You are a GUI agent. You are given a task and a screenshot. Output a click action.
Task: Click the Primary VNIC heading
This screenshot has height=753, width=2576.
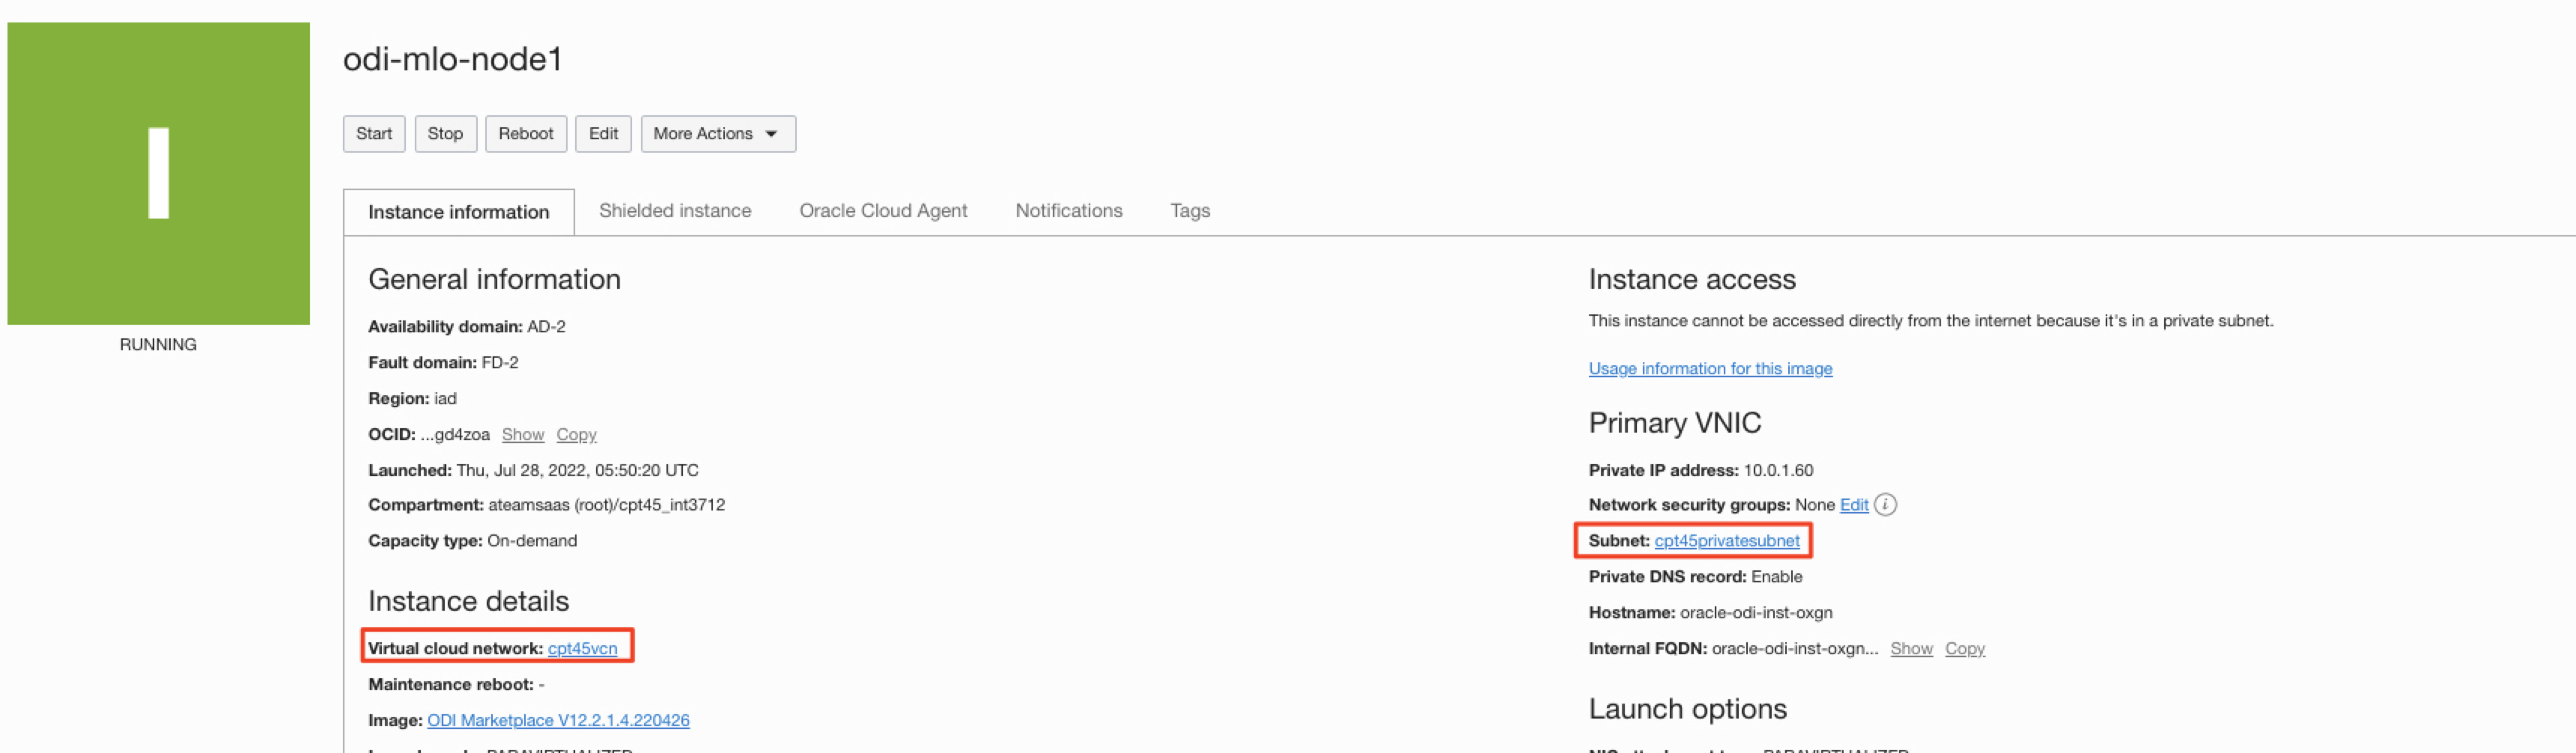click(x=1675, y=423)
